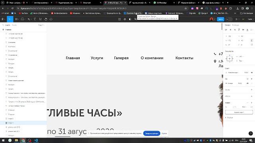
Task: Click the Image fill swatch
Action: 226,83
